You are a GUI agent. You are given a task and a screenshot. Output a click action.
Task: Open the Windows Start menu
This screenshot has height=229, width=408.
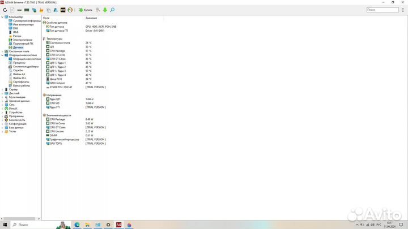5,225
